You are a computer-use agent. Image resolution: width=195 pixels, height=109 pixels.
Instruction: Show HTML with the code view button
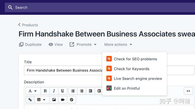[188, 91]
